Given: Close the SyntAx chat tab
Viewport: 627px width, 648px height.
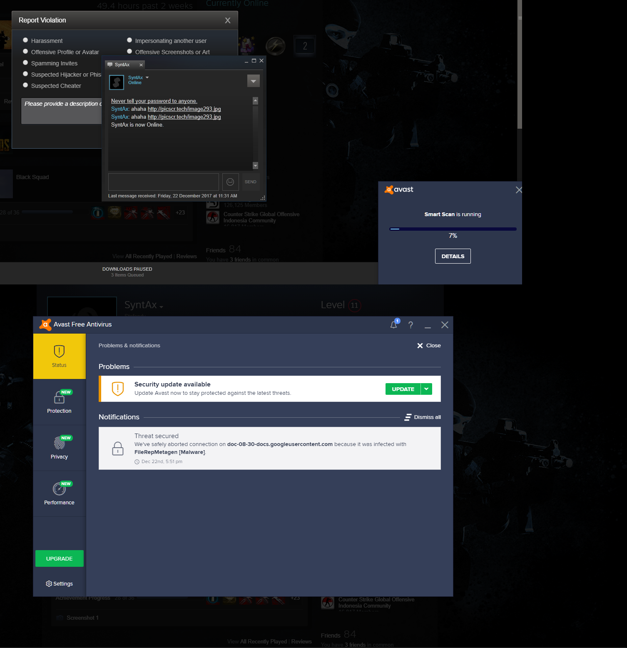Looking at the screenshot, I should point(141,65).
